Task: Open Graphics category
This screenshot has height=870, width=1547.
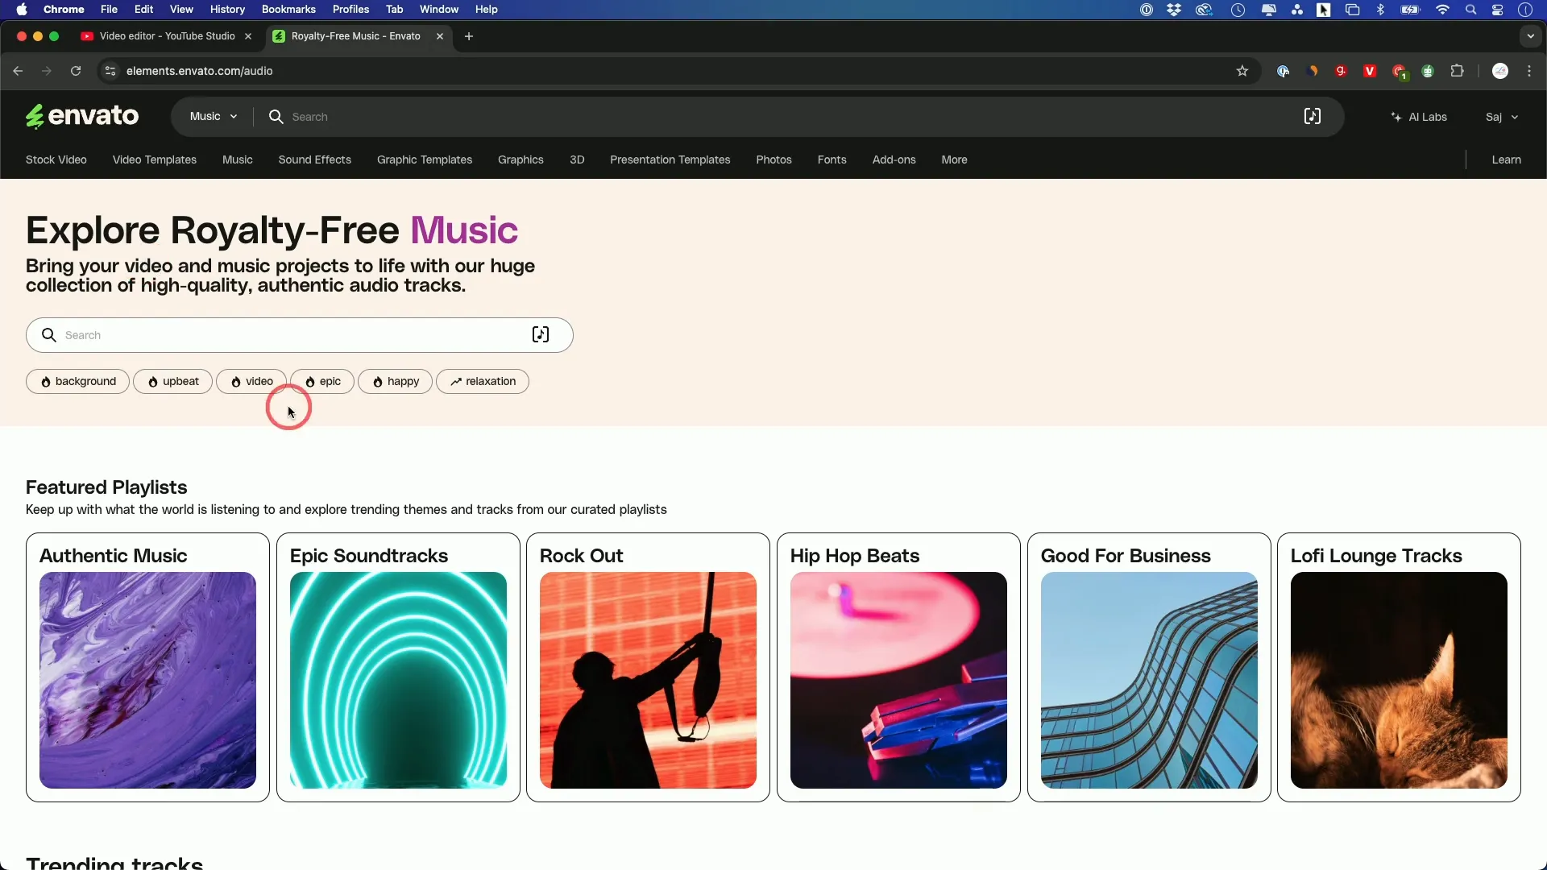Action: pos(521,159)
